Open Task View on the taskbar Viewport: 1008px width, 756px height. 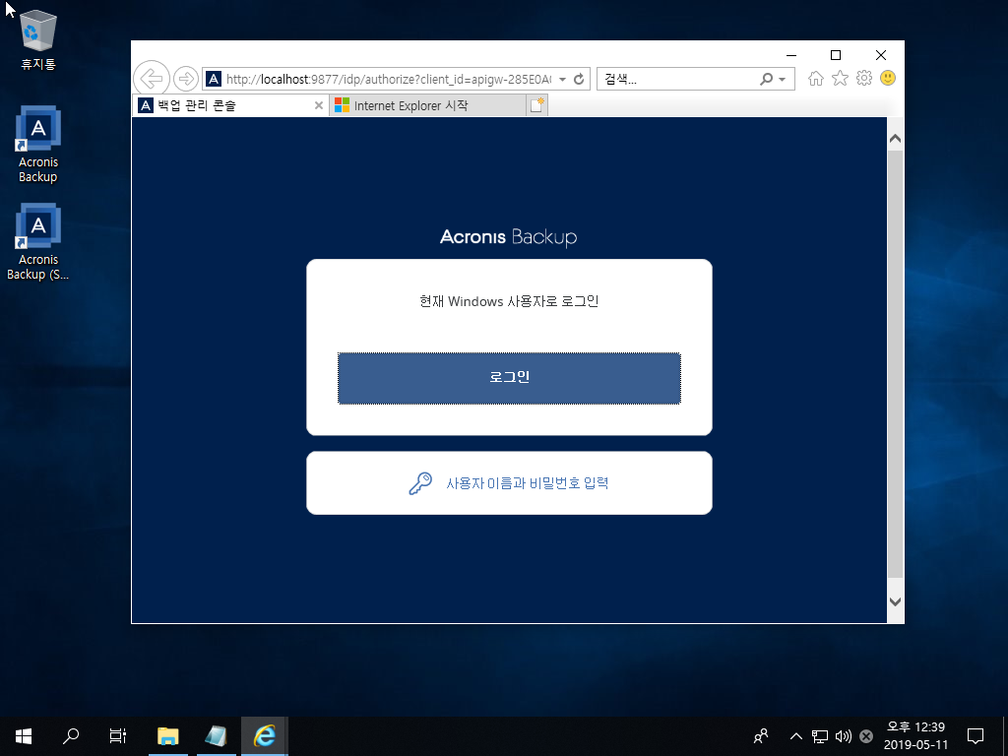118,736
